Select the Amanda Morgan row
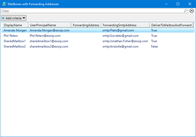This screenshot has width=196, height=137. coord(15,30)
